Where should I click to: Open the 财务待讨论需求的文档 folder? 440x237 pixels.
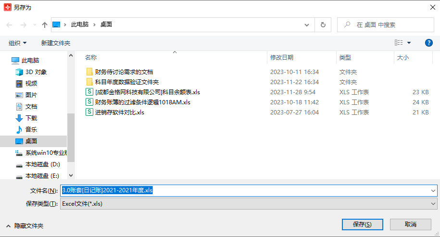click(124, 72)
